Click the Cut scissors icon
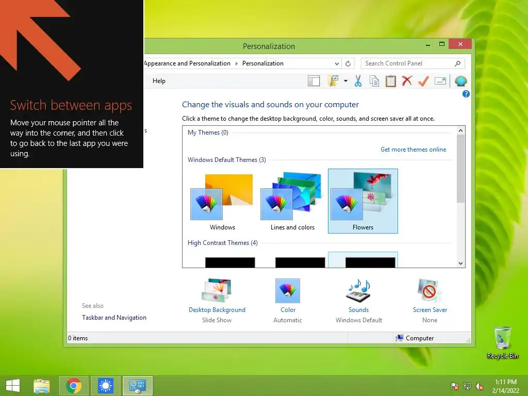The image size is (528, 396). click(x=358, y=81)
